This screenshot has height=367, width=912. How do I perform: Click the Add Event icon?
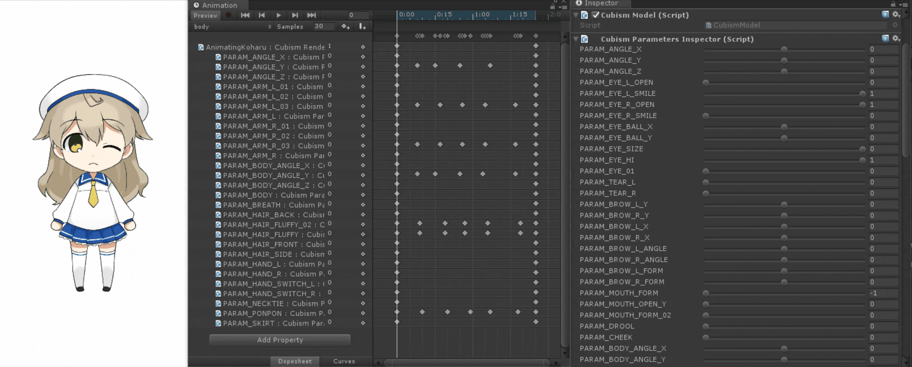coord(362,26)
